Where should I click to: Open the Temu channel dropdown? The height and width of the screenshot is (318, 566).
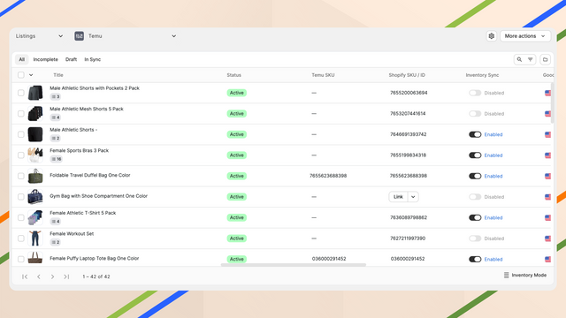click(x=126, y=36)
